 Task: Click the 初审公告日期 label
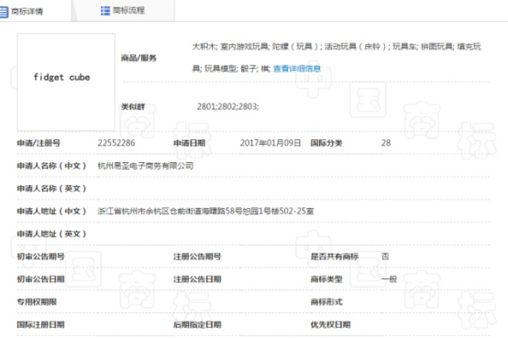[41, 279]
